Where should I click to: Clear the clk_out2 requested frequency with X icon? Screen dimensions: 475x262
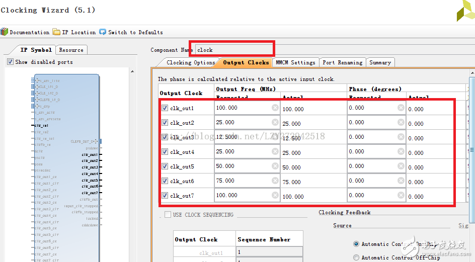coord(275,122)
